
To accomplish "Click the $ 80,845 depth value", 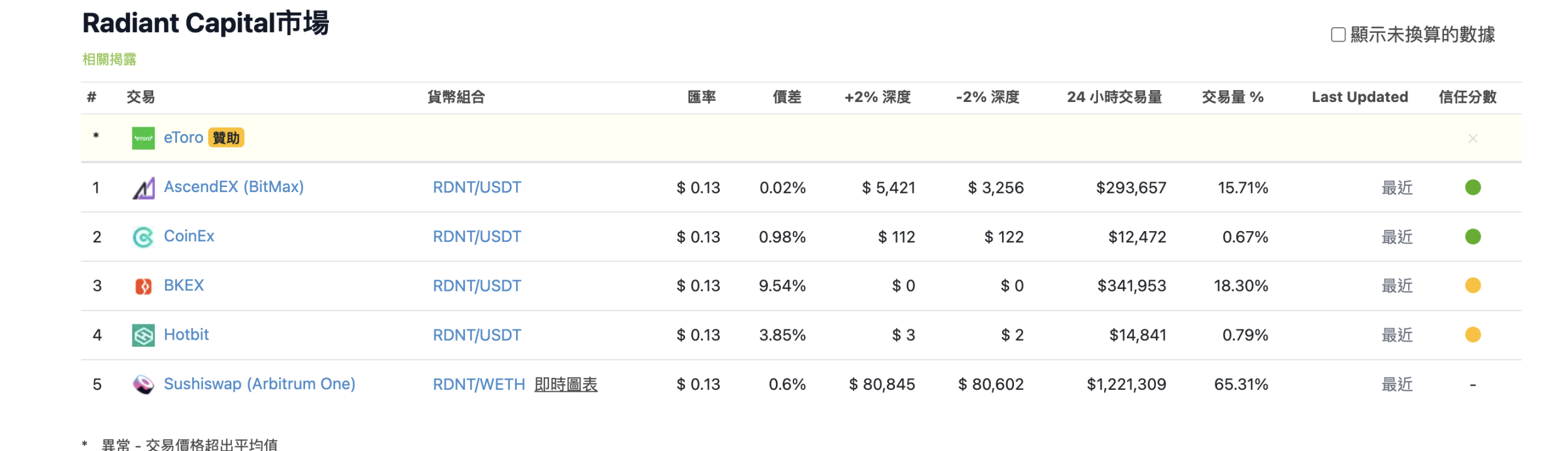I will [x=882, y=384].
